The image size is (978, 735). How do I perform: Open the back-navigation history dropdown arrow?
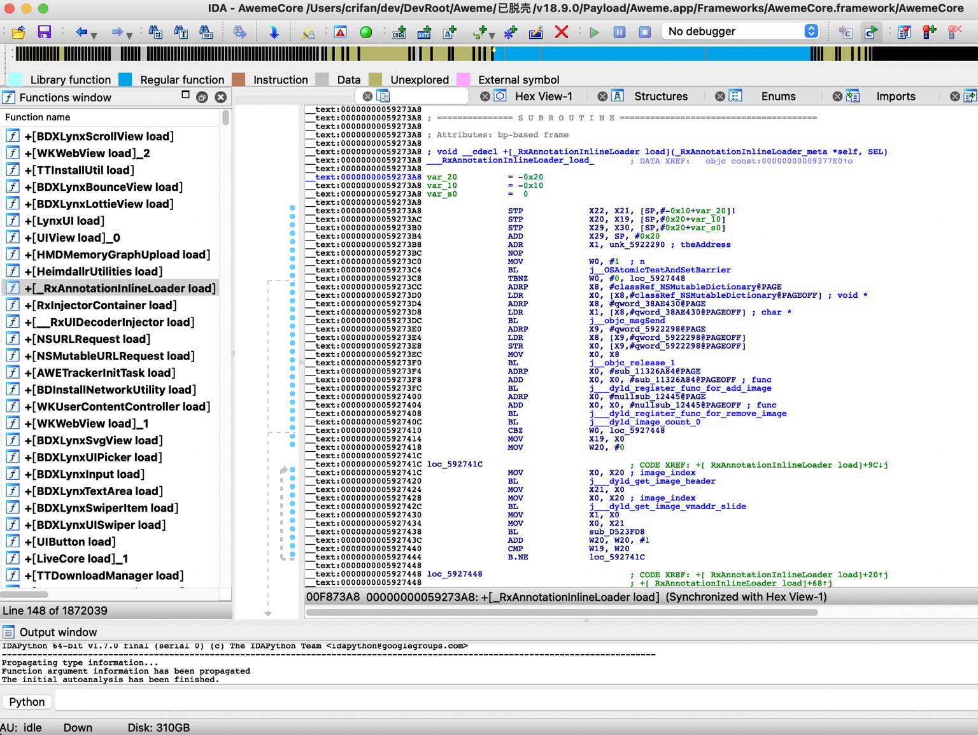coord(94,36)
